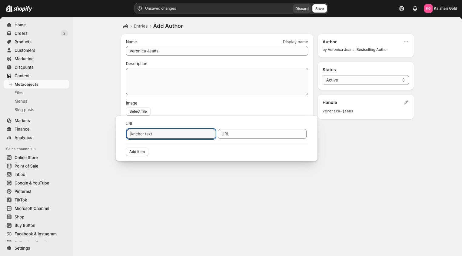Image resolution: width=462 pixels, height=256 pixels.
Task: Click the Entries breadcrumb link
Action: [141, 26]
